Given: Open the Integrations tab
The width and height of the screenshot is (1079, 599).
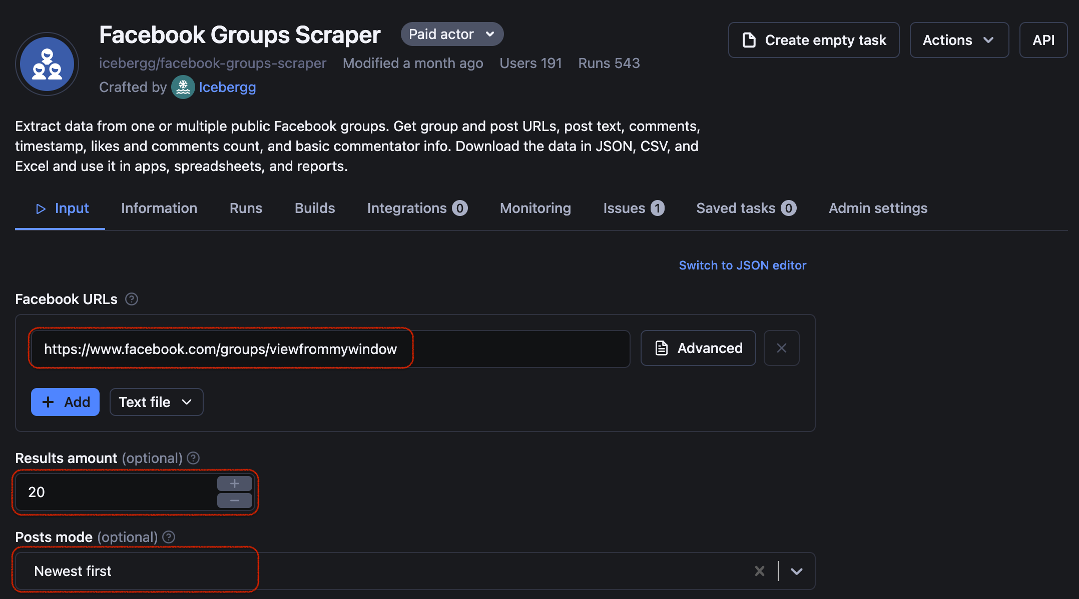Looking at the screenshot, I should (x=417, y=208).
